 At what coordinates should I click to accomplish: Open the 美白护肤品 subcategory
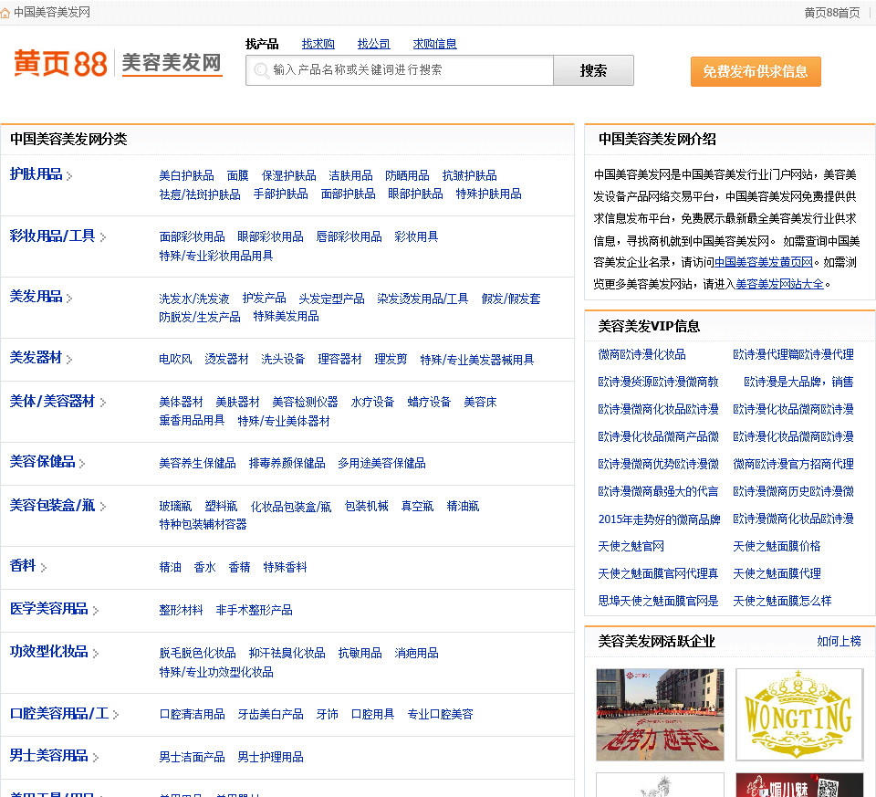(186, 175)
